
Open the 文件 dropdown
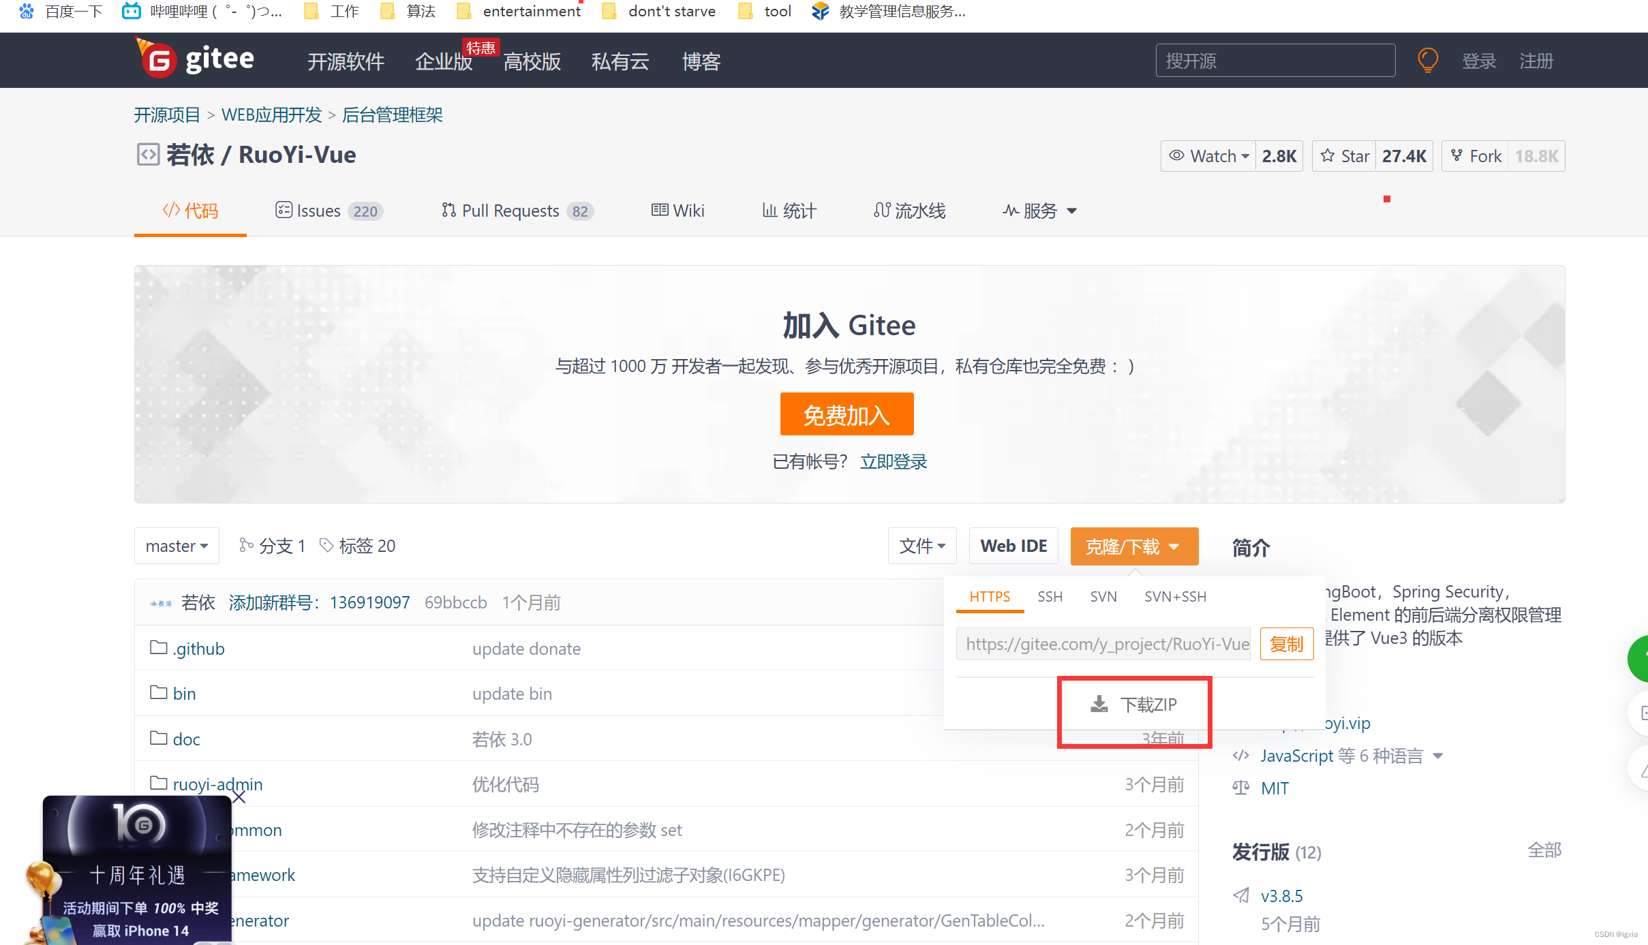pos(922,546)
